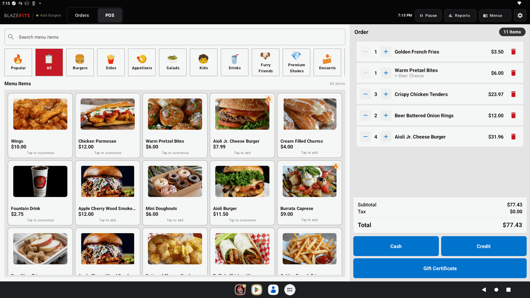Image resolution: width=530 pixels, height=298 pixels.
Task: Pause the store via Pause button
Action: coord(428,15)
